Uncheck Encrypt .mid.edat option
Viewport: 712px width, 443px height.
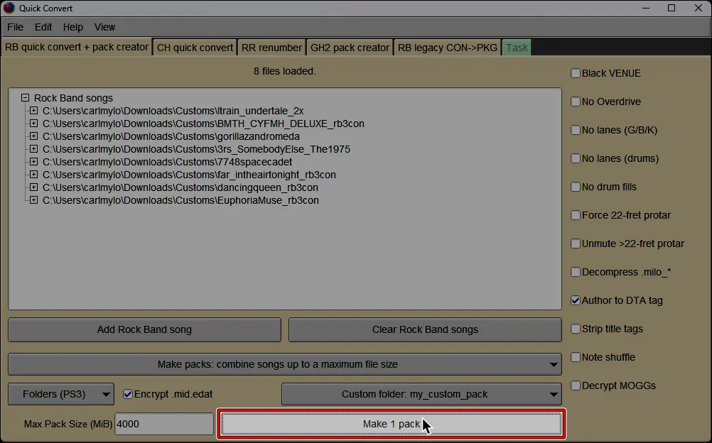(128, 394)
